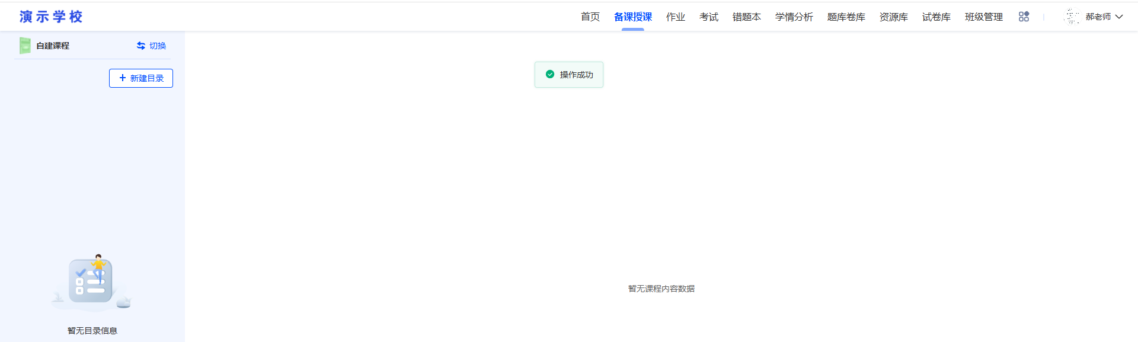Navigate to 资源库
Screen dimensions: 1138x342
(894, 17)
